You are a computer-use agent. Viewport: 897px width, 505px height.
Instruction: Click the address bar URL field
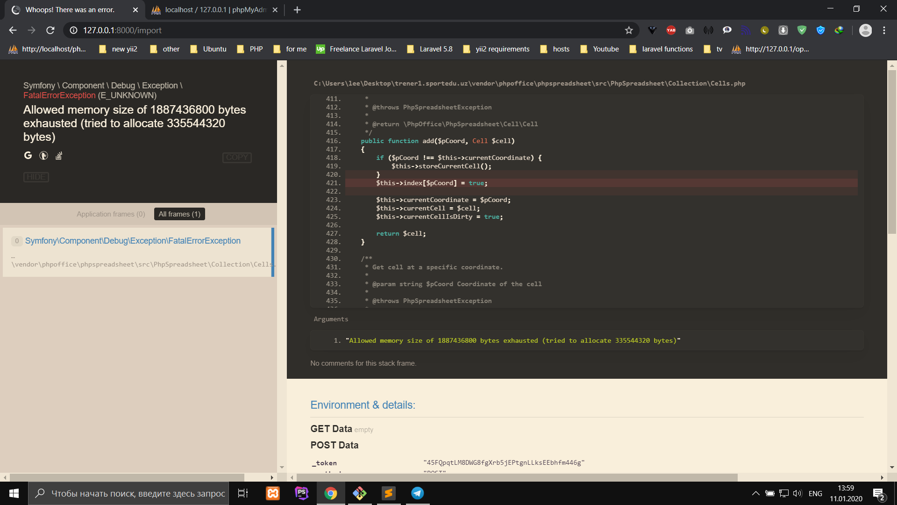pyautogui.click(x=327, y=30)
